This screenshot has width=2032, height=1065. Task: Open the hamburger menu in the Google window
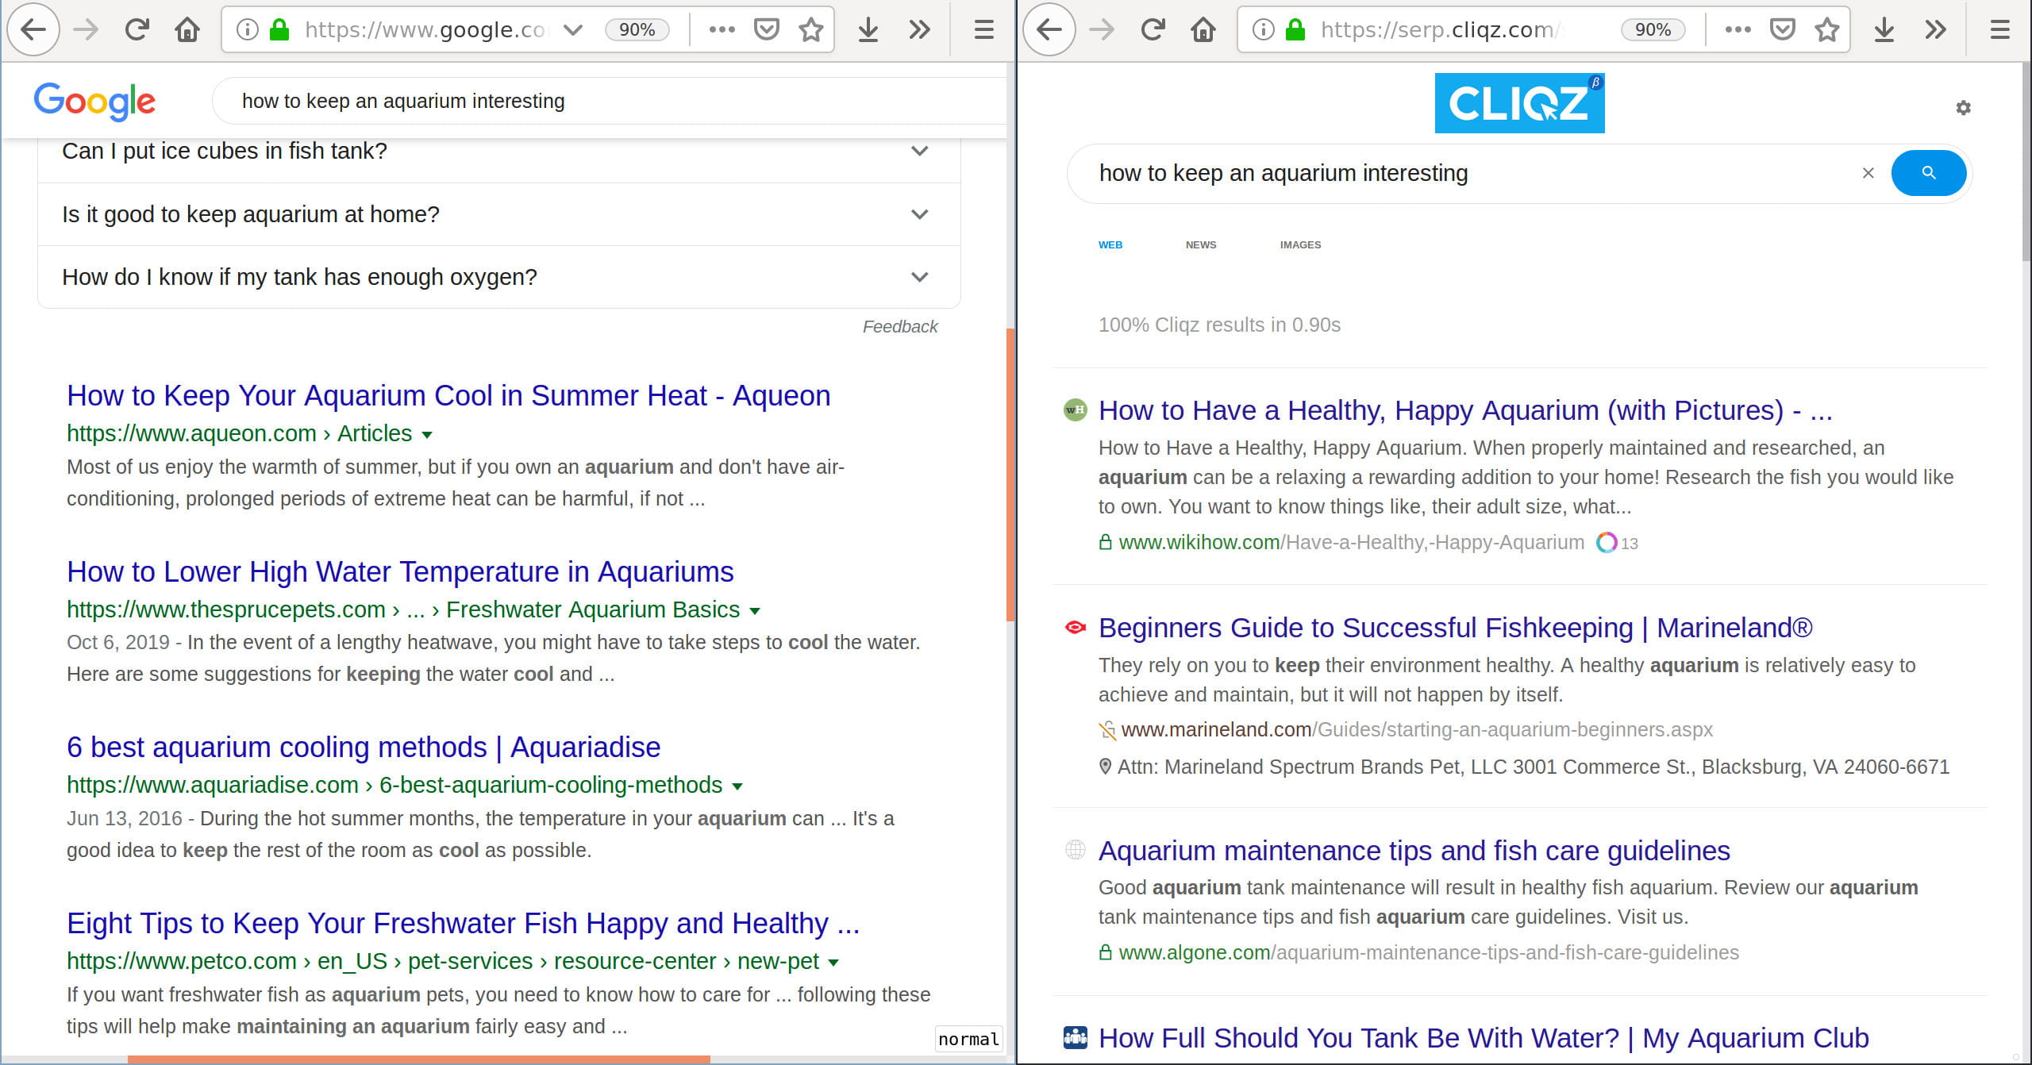983,30
